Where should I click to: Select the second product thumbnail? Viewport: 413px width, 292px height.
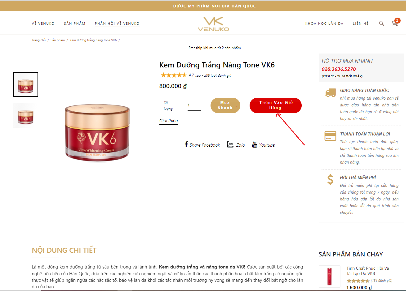tap(26, 115)
